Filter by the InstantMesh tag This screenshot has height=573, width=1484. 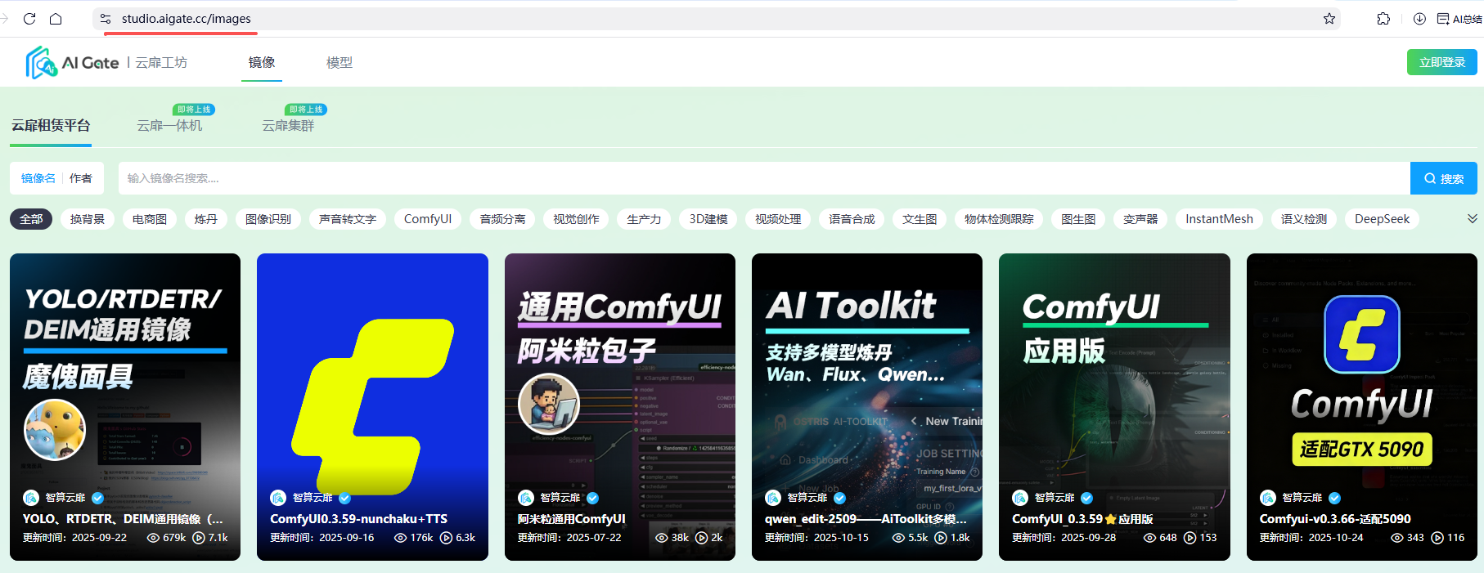click(x=1219, y=219)
